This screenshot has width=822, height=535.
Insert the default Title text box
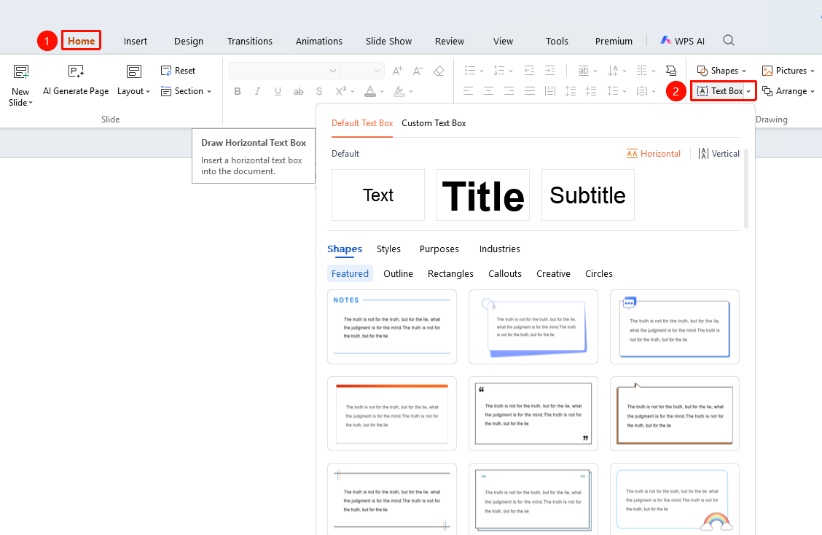[483, 195]
